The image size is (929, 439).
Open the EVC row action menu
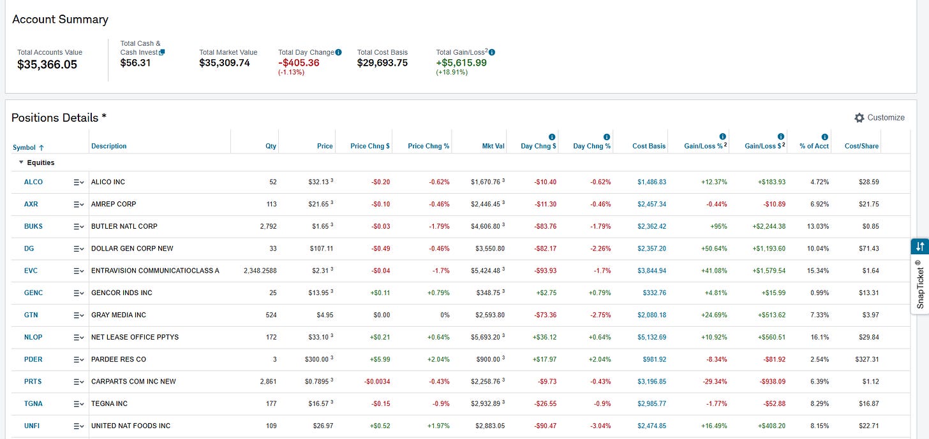coord(78,271)
